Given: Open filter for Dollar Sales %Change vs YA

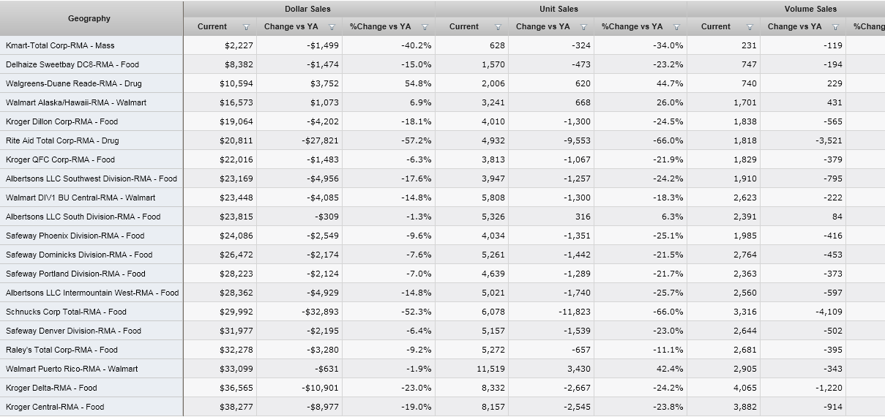Looking at the screenshot, I should click(x=425, y=27).
